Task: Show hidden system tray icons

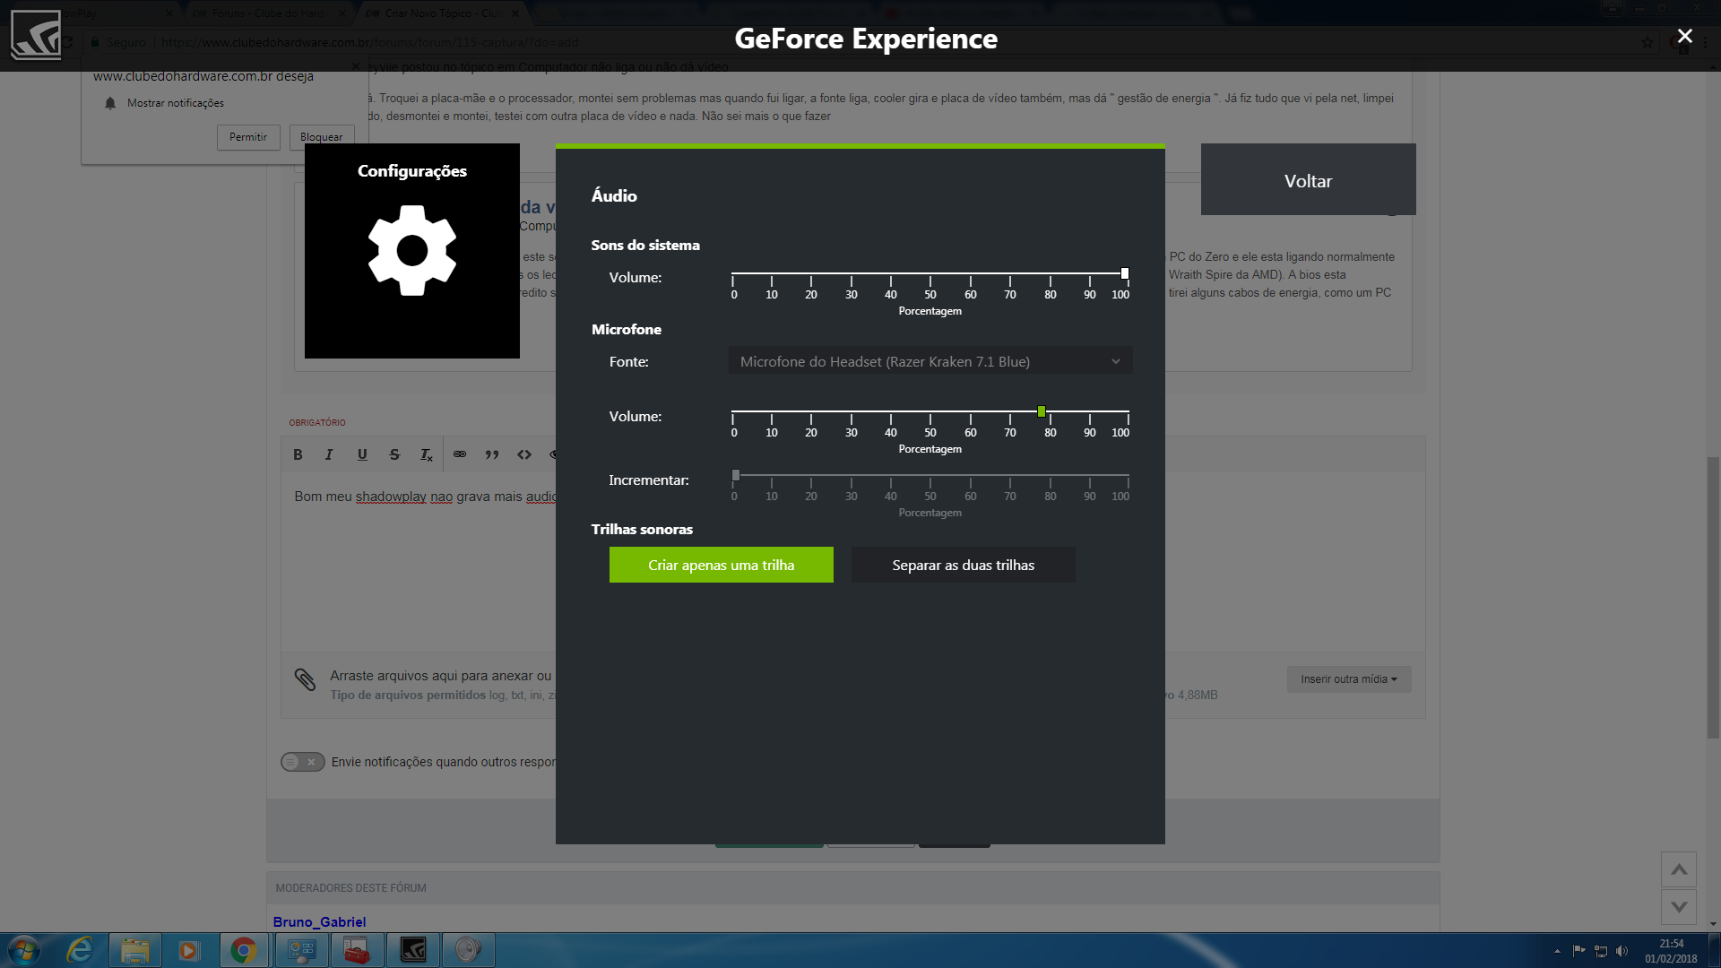Action: 1557,951
